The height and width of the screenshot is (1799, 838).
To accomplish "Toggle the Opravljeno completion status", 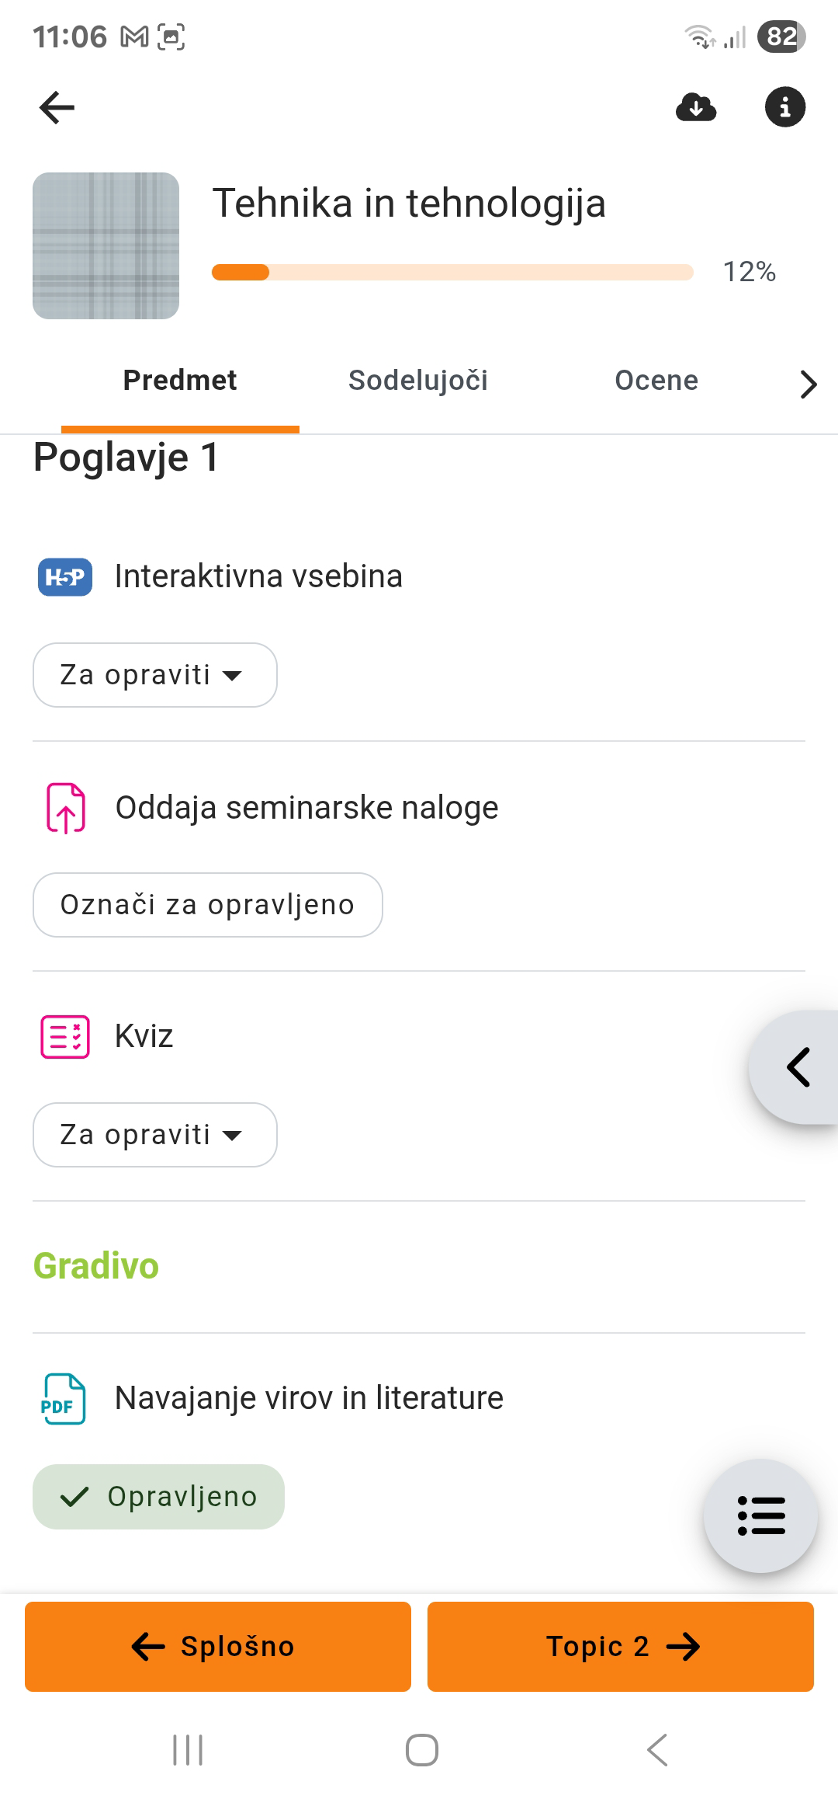I will click(x=158, y=1497).
